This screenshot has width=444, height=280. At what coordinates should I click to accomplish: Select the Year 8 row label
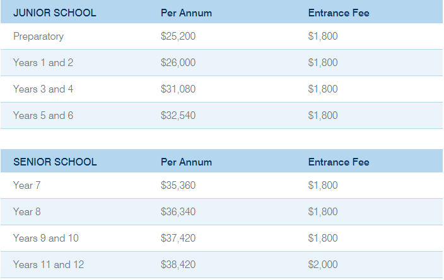pyautogui.click(x=27, y=212)
